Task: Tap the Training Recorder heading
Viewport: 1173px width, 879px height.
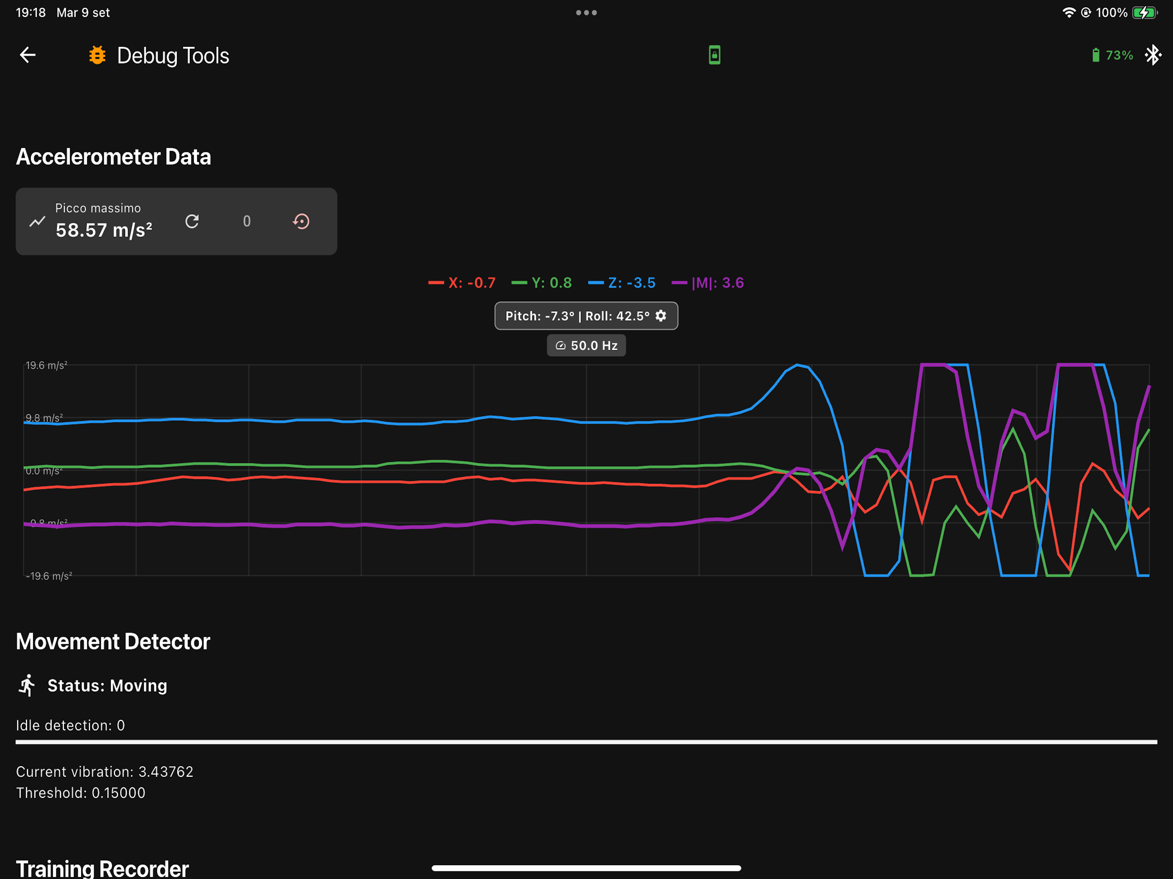Action: coord(102,868)
